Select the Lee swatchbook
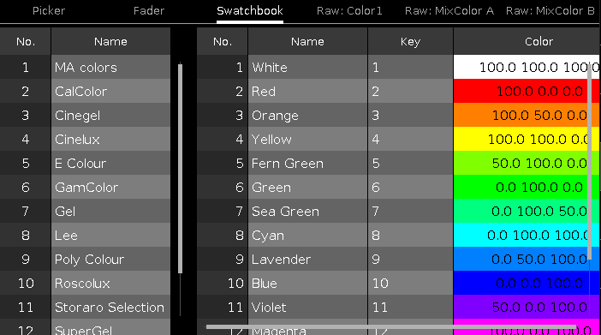The image size is (601, 335). (110, 236)
